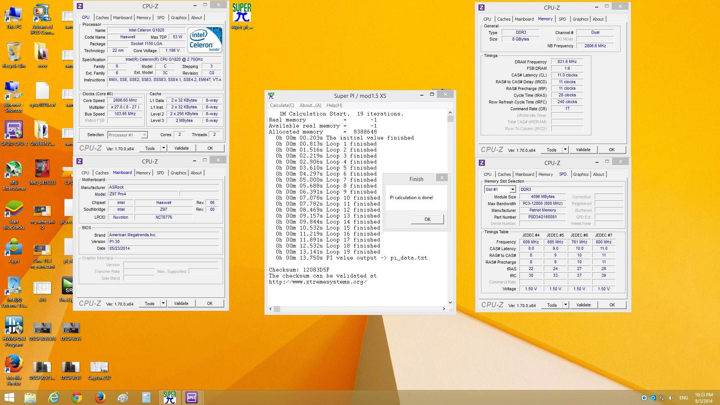Click the Intel Celeron logo in CPU-Z
This screenshot has height=405, width=720.
(205, 40)
